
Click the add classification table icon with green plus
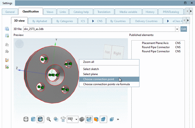[x=7, y=36]
